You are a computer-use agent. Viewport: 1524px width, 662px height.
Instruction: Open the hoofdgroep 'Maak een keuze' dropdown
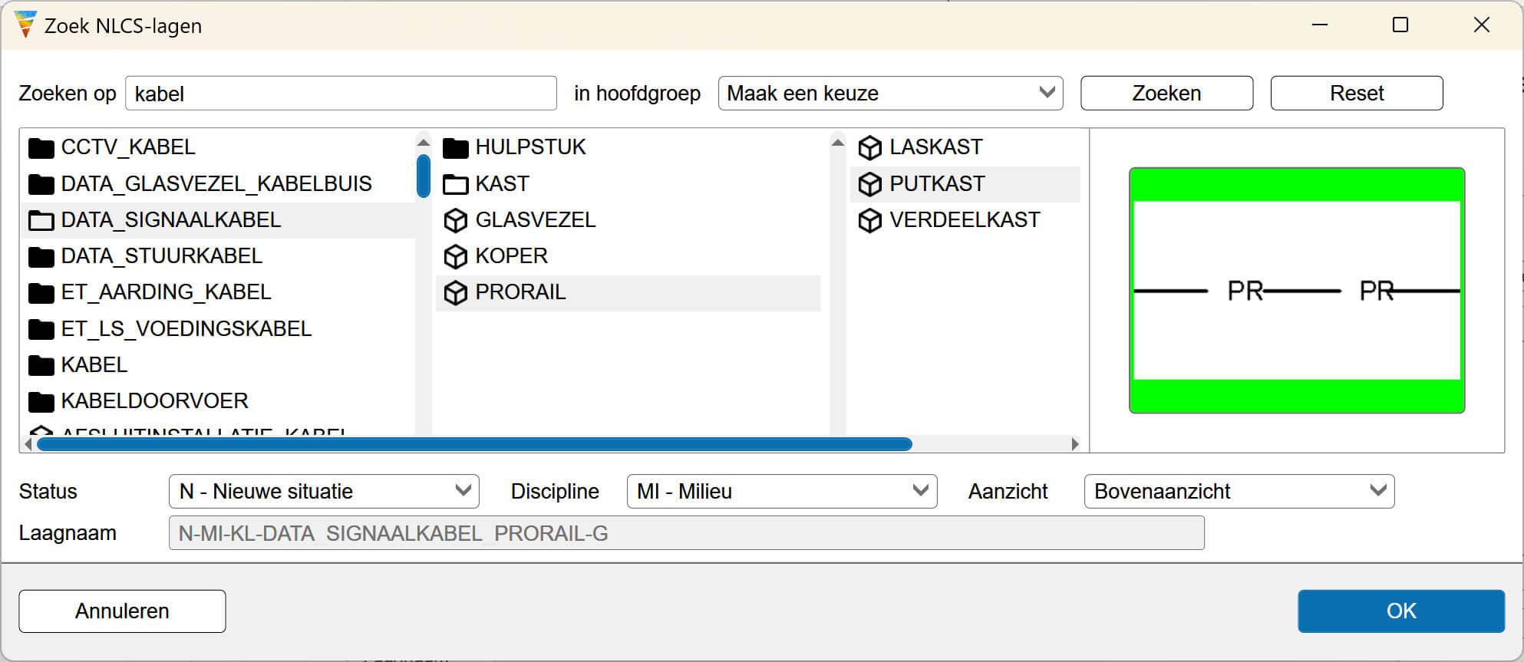(890, 93)
